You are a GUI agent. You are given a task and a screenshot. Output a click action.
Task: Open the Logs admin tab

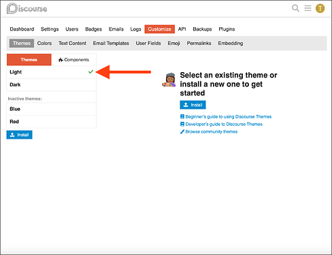pos(135,29)
